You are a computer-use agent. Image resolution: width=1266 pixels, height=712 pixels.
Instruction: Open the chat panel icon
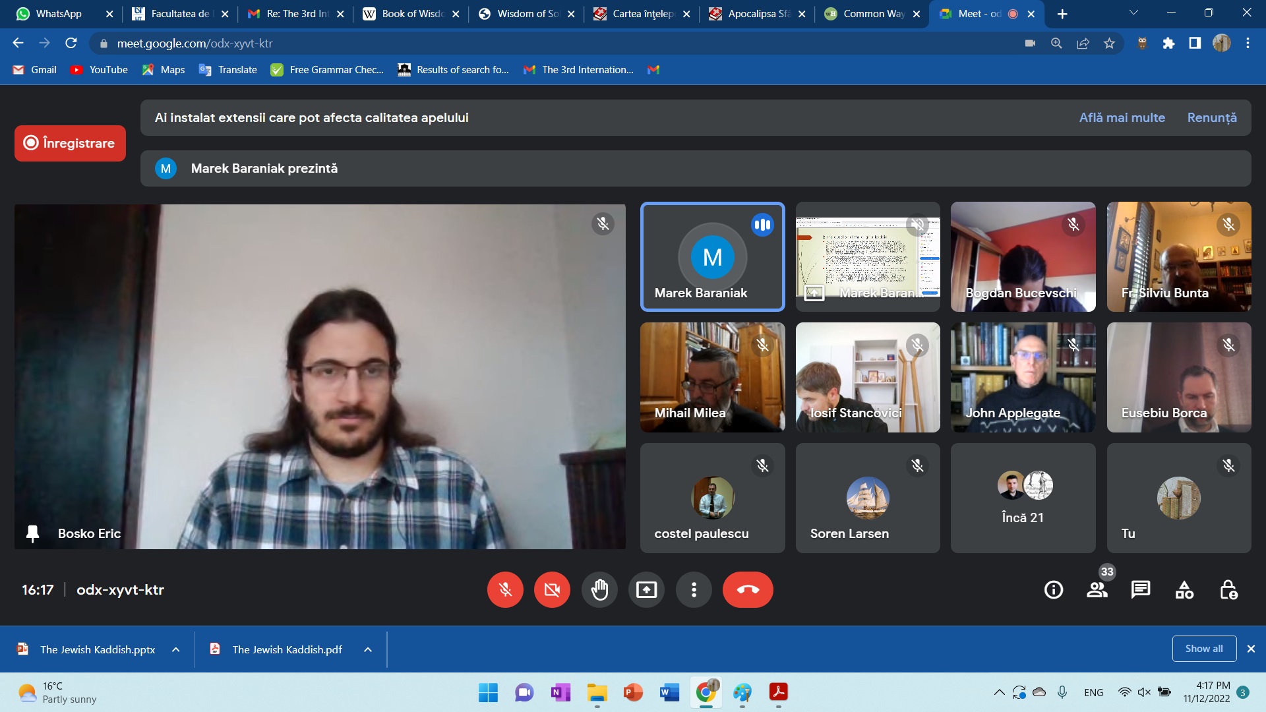[x=1140, y=589]
